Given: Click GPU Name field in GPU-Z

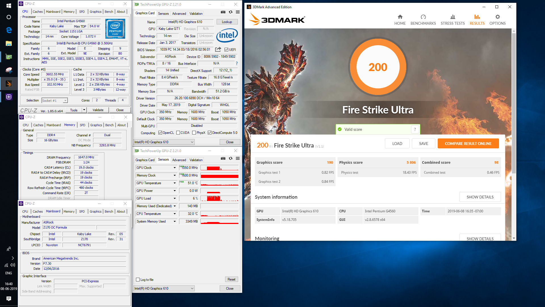Looking at the screenshot, I should 185,22.
